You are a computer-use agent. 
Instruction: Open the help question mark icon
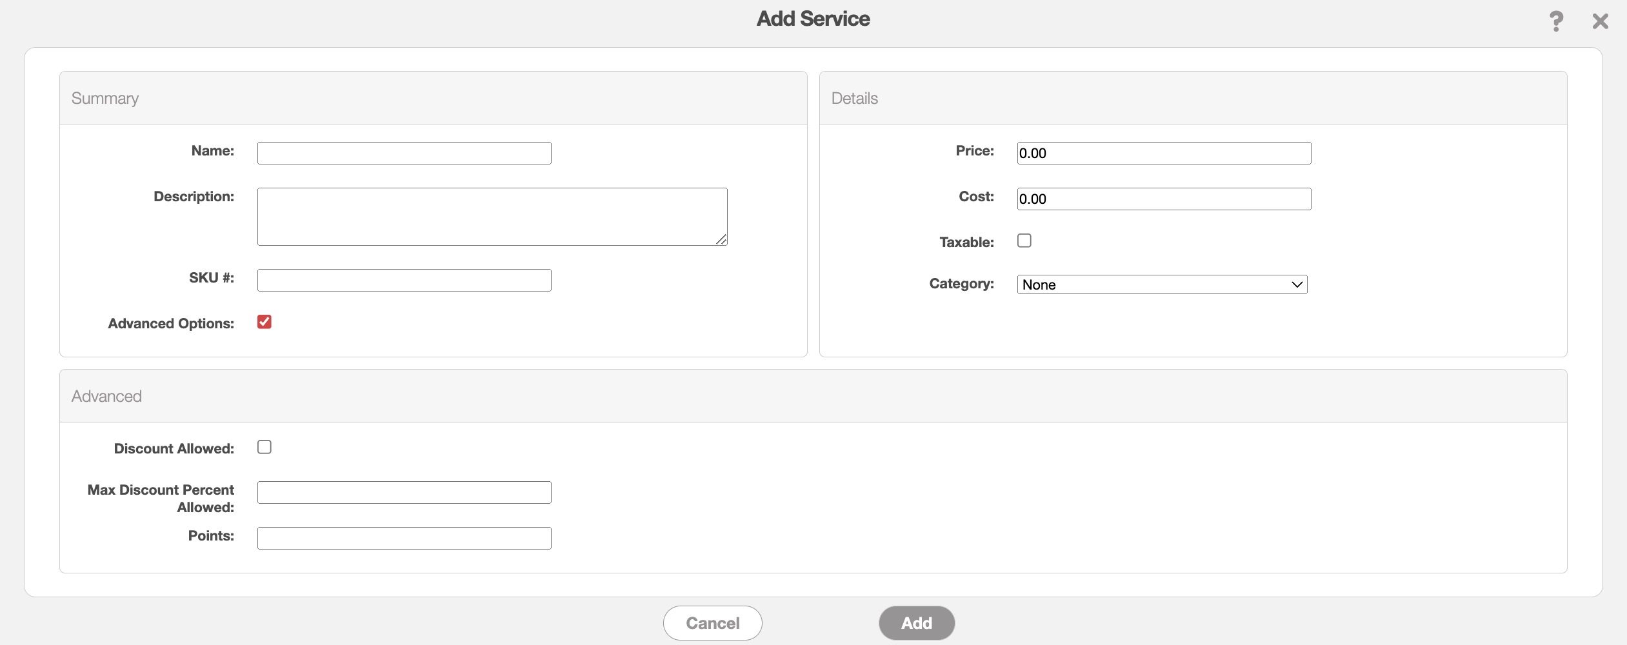point(1555,21)
